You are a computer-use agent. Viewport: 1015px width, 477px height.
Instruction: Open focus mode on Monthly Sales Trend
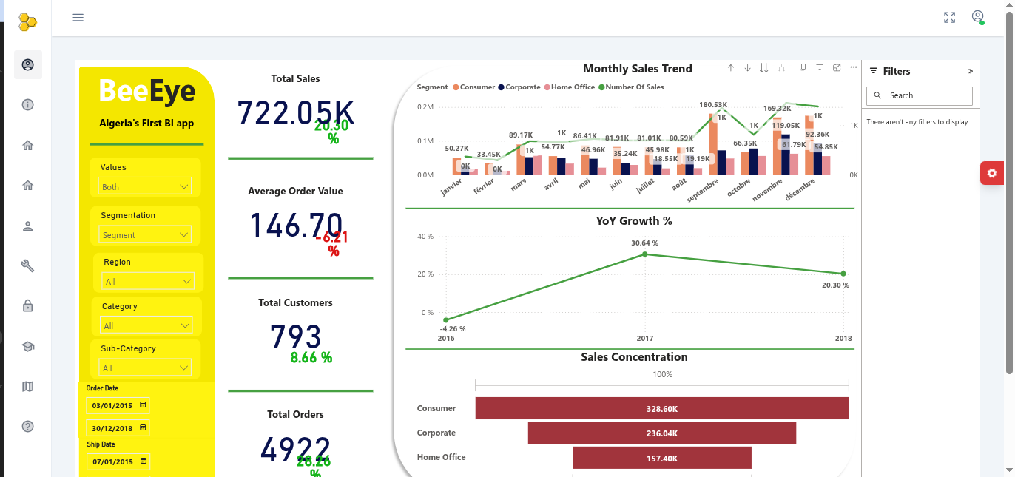click(x=837, y=67)
